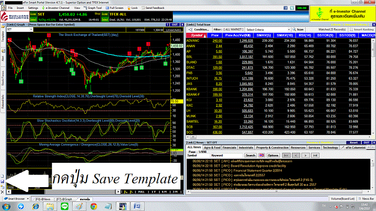
Task: Click the T button in Graph panel header
Action: point(168,25)
